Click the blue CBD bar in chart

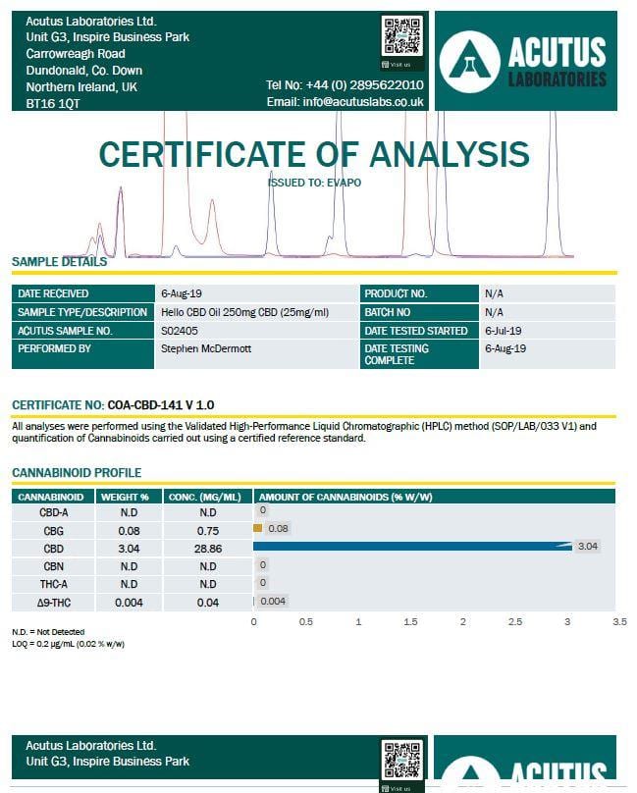pyautogui.click(x=412, y=547)
